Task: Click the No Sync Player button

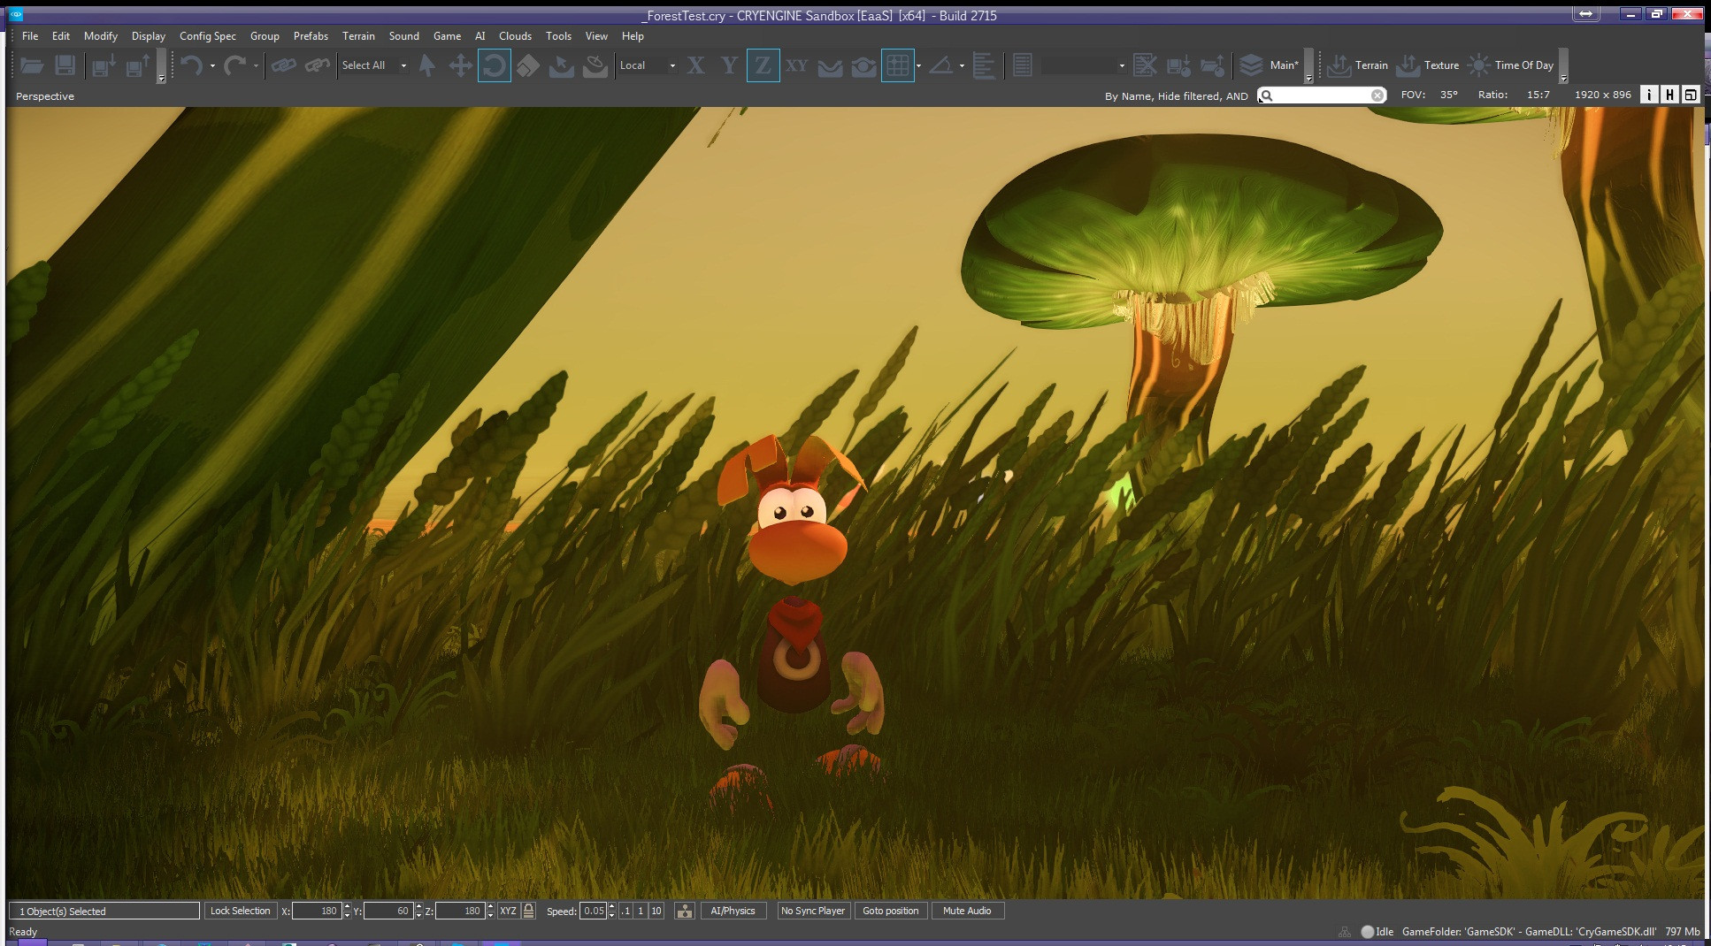Action: (813, 911)
